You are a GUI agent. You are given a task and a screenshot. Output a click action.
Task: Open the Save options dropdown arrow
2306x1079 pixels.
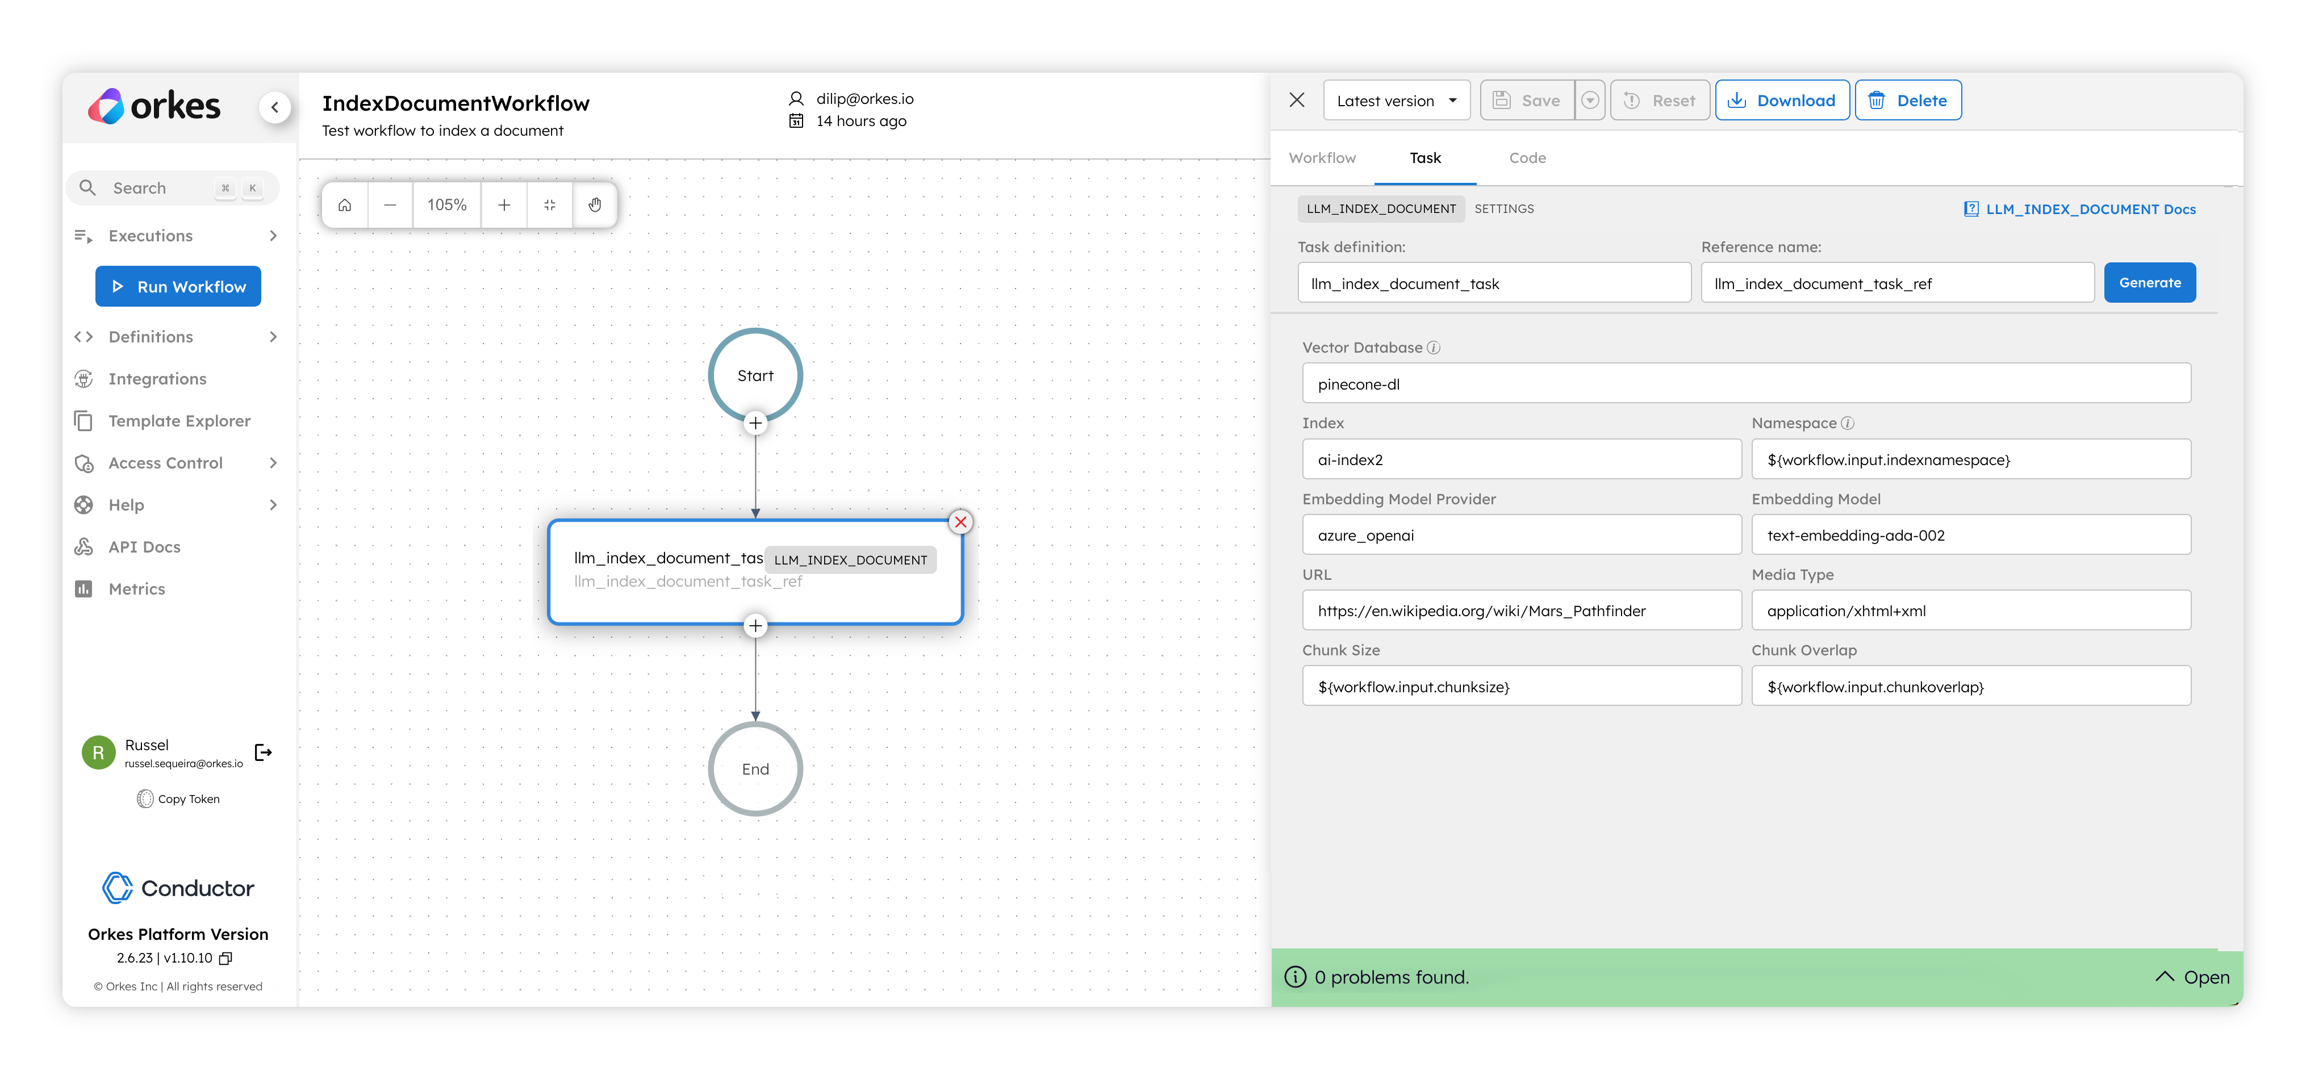(x=1590, y=101)
